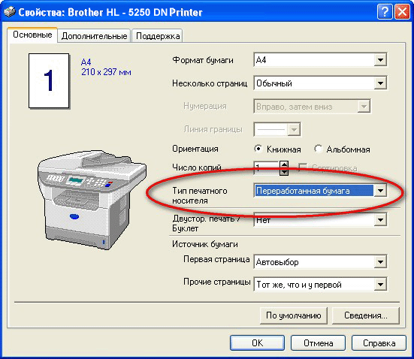Open the Первая страница source dropdown
The height and width of the screenshot is (359, 414).
[380, 262]
